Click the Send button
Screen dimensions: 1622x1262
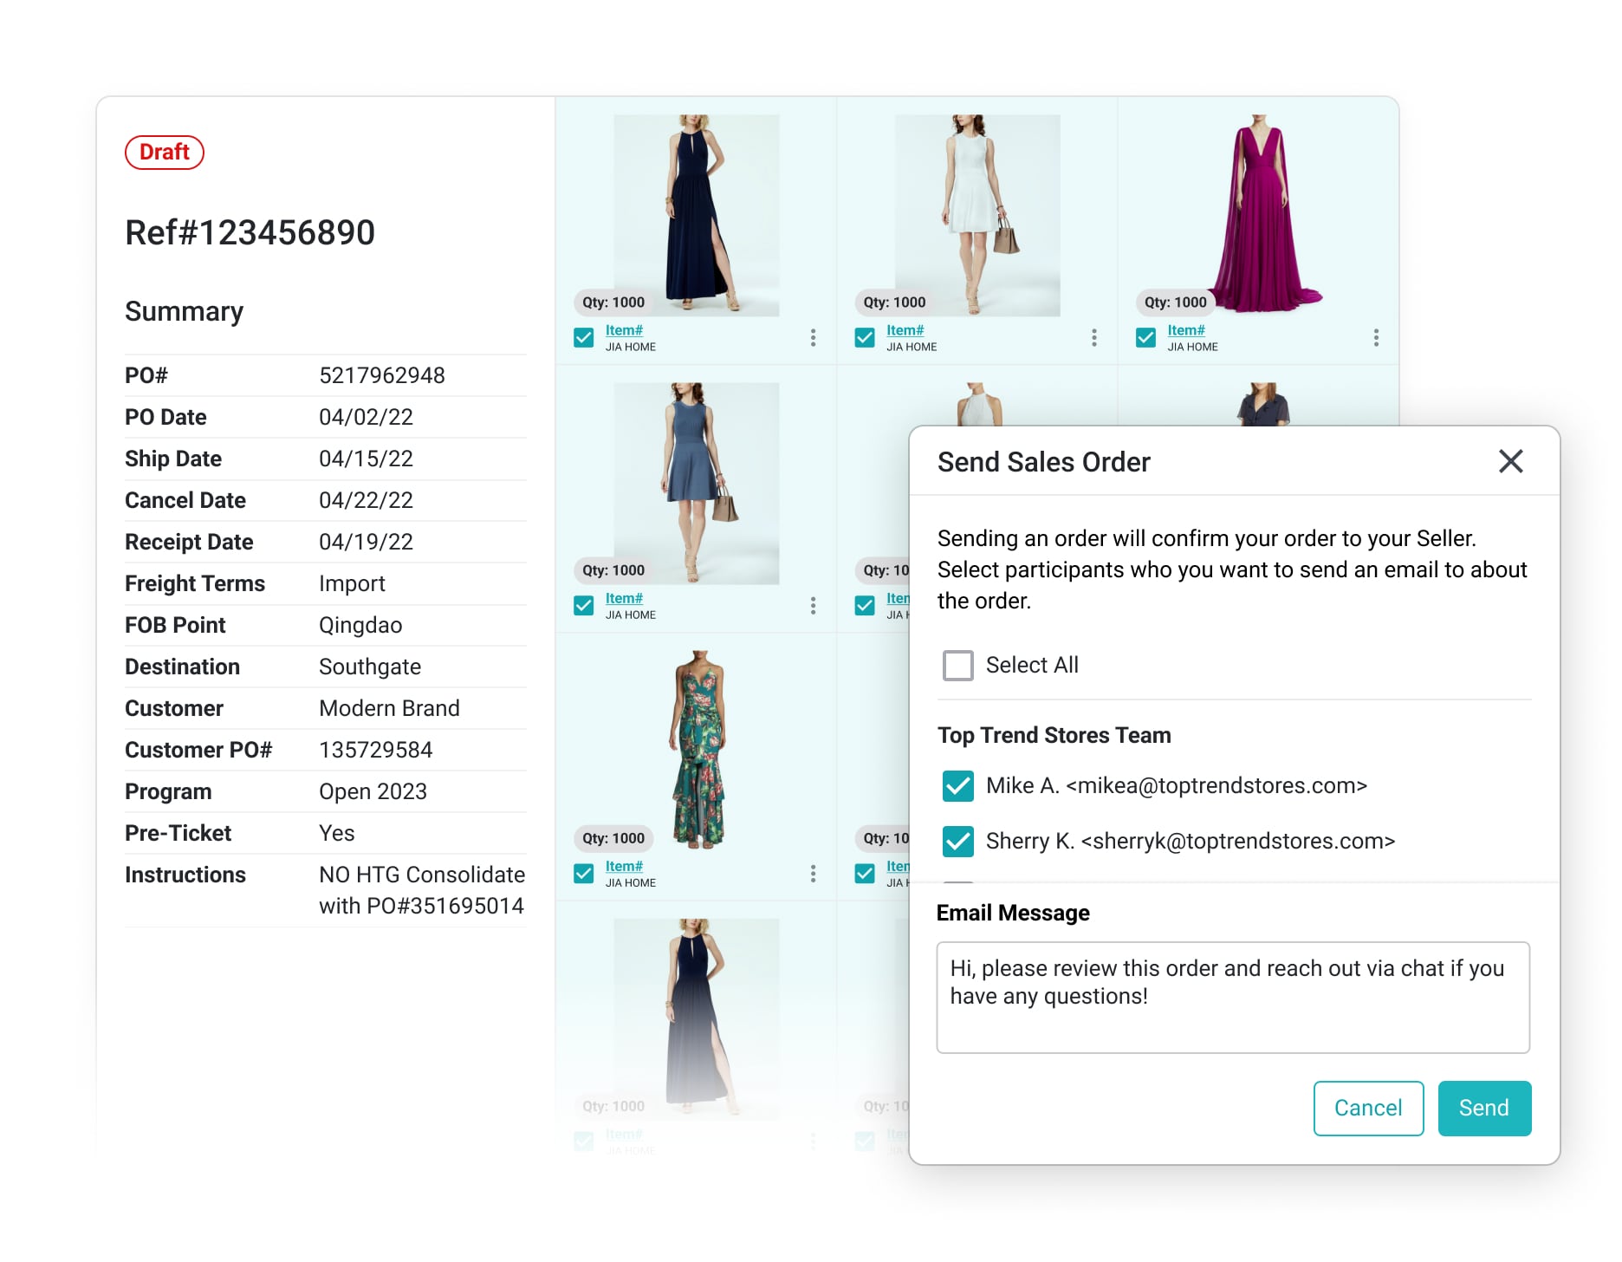click(1483, 1108)
